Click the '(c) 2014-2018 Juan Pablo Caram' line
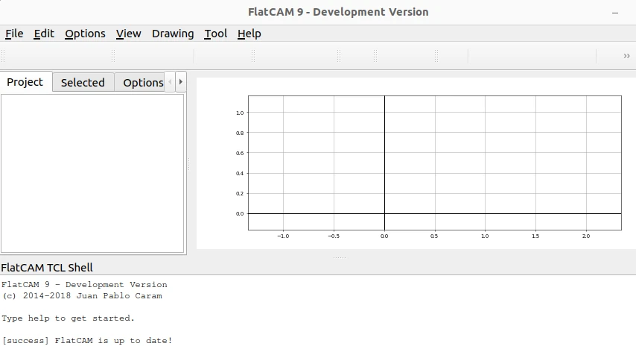 click(82, 296)
